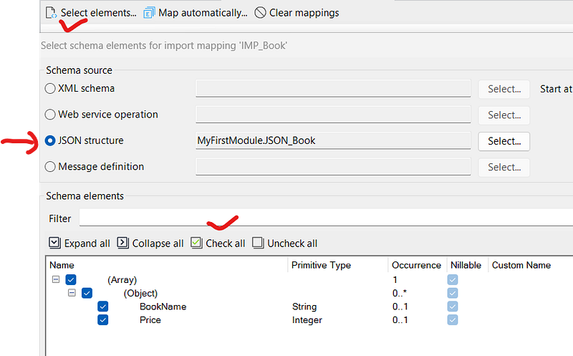Toggle the Price element checkbox
The width and height of the screenshot is (573, 356).
(x=103, y=319)
